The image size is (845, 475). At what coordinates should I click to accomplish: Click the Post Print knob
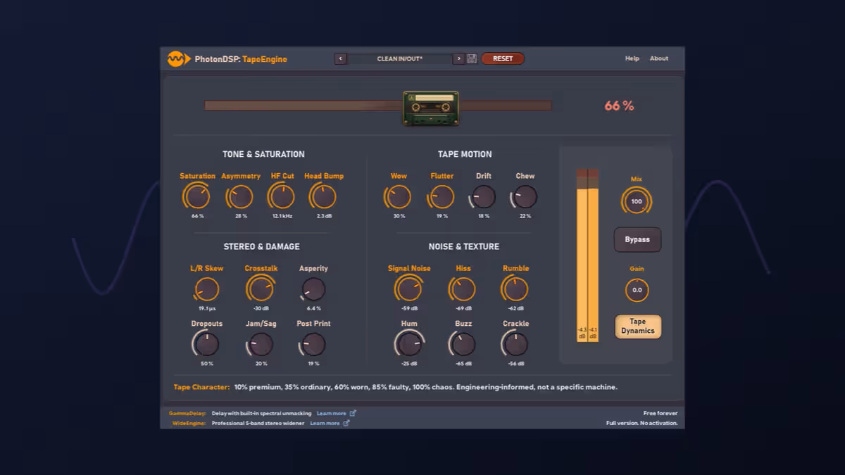click(313, 344)
